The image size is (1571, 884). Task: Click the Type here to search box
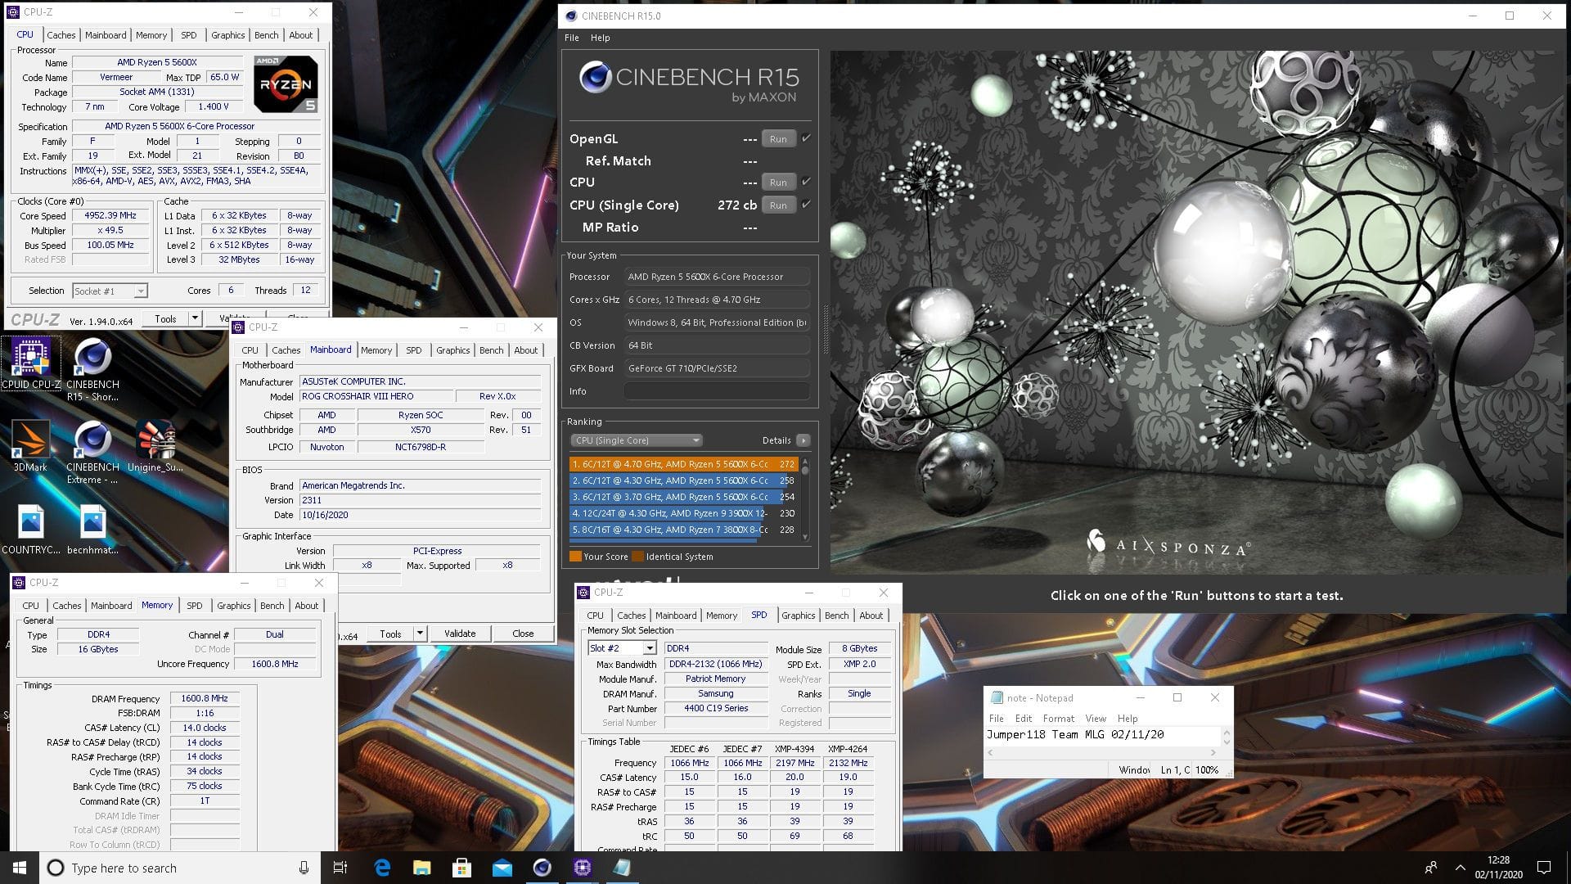[x=178, y=868]
